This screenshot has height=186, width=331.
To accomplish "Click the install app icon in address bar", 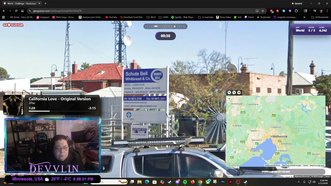I will [257, 11].
